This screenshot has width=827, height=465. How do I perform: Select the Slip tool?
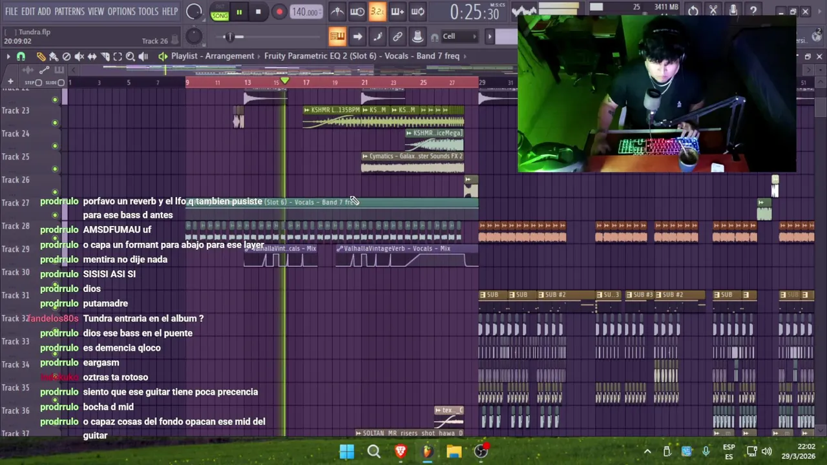(92, 56)
